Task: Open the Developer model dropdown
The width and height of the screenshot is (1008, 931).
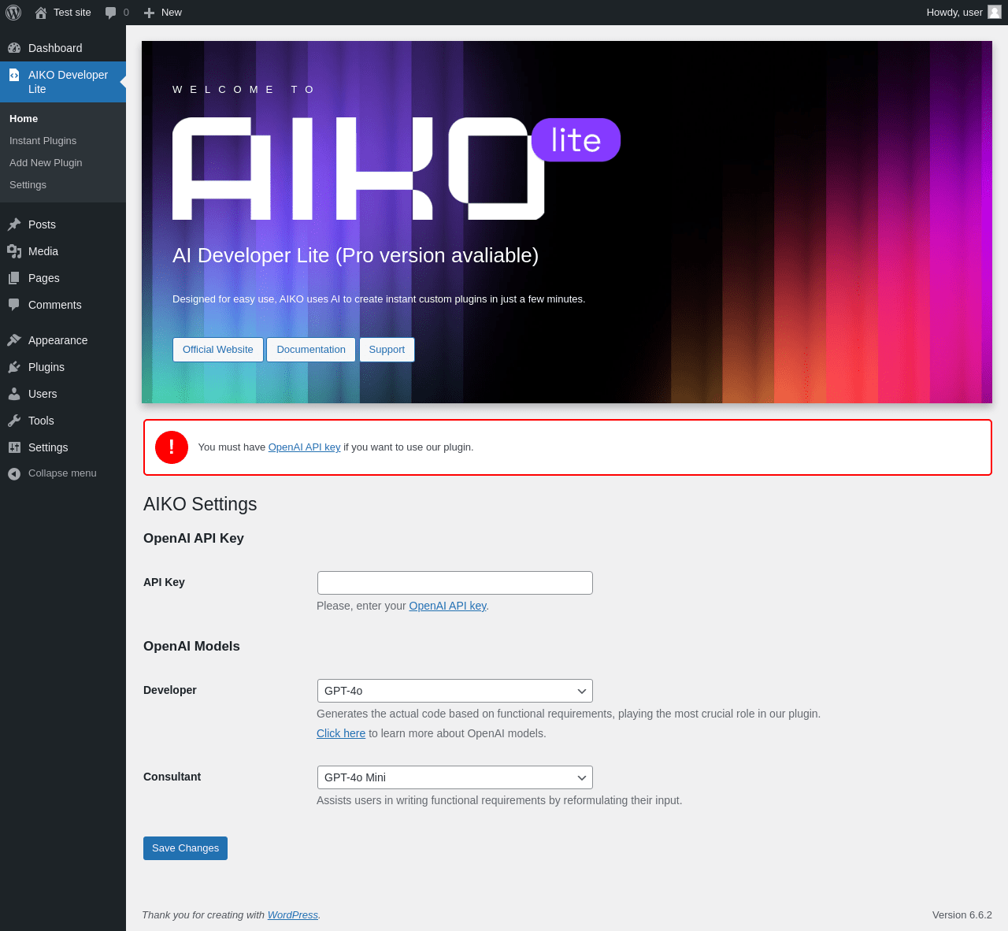Action: (x=454, y=691)
